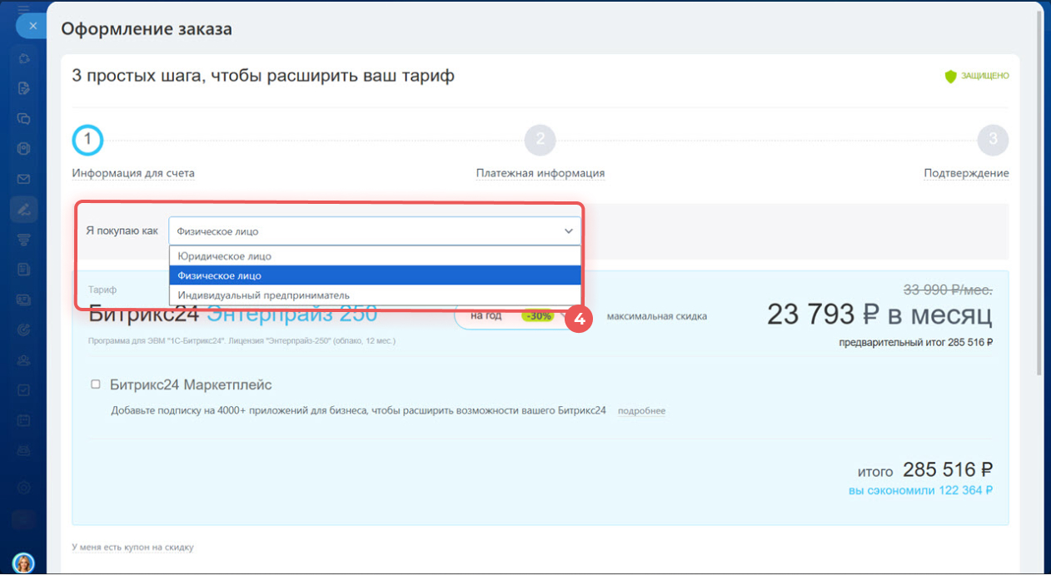The image size is (1051, 575).
Task: Open the checkbox tasks icon in sidebar
Action: (24, 389)
